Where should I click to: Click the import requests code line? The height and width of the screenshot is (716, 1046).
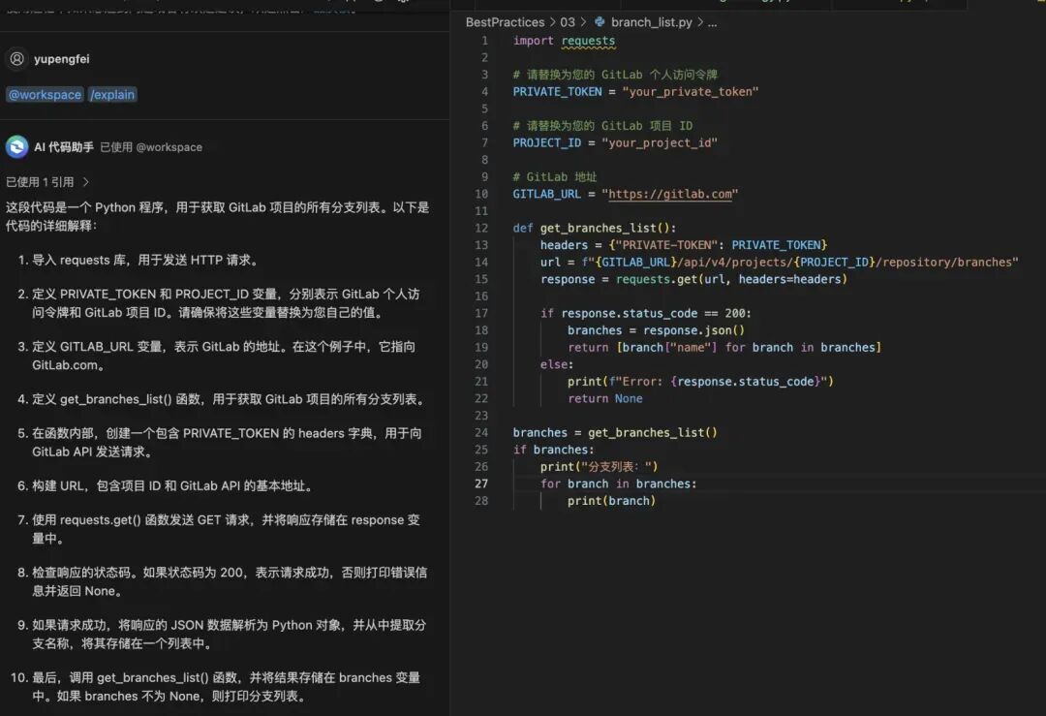tap(564, 41)
